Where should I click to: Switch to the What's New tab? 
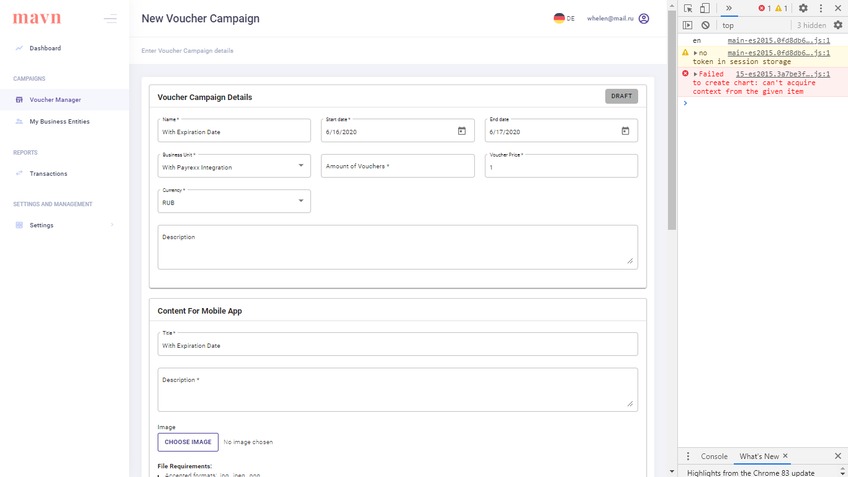coord(759,456)
